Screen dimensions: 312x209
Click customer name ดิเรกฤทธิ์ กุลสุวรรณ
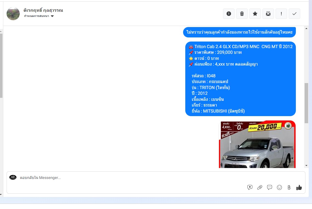[43, 10]
